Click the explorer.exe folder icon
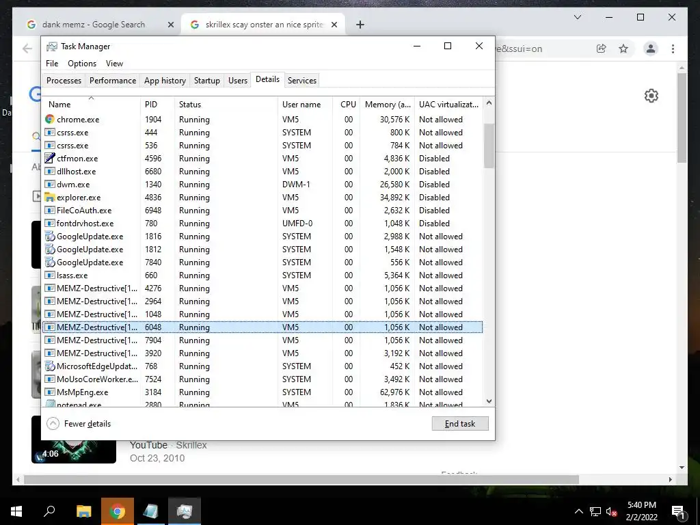 (x=50, y=197)
